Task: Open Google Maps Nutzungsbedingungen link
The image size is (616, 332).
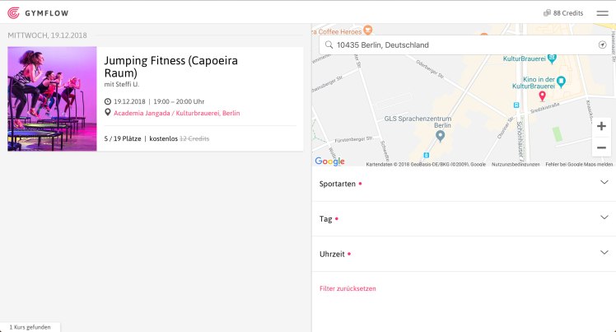Action: click(x=515, y=164)
